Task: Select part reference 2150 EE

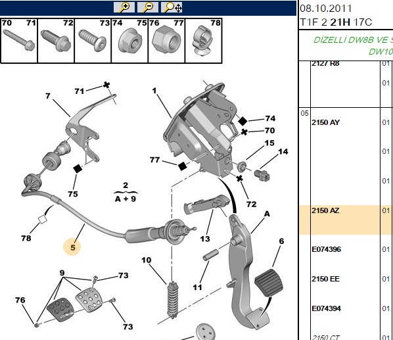Action: click(x=325, y=279)
